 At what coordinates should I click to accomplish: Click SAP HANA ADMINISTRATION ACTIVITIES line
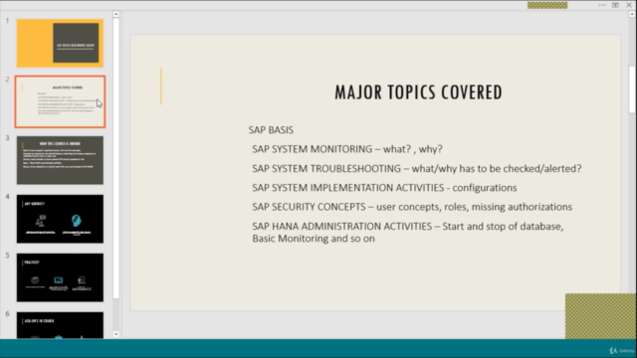pyautogui.click(x=408, y=232)
